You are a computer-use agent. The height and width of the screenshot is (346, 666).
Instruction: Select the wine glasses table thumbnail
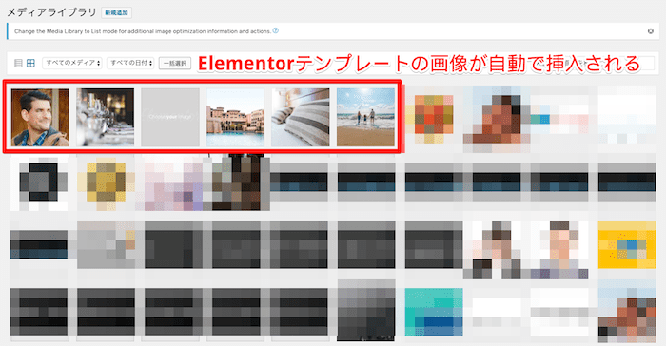click(106, 118)
